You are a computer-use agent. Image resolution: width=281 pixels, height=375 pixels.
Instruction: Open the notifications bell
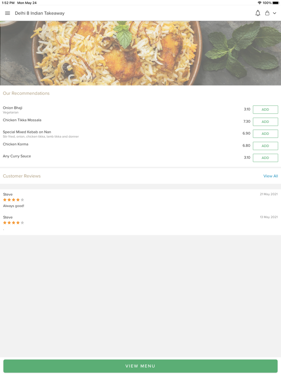258,13
